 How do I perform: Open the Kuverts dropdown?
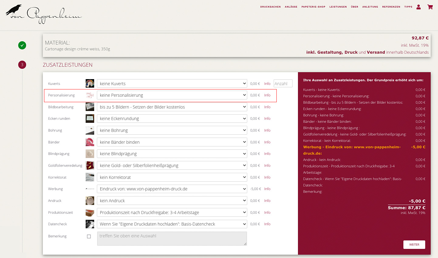pyautogui.click(x=172, y=84)
